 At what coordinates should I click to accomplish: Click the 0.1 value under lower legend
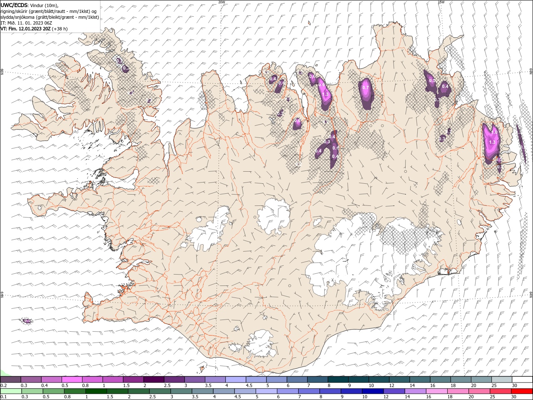2,397
